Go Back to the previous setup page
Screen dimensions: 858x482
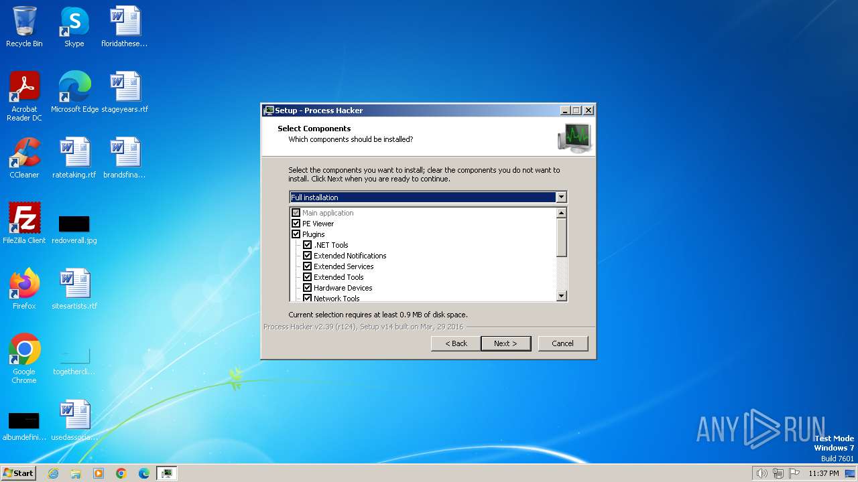pyautogui.click(x=456, y=343)
